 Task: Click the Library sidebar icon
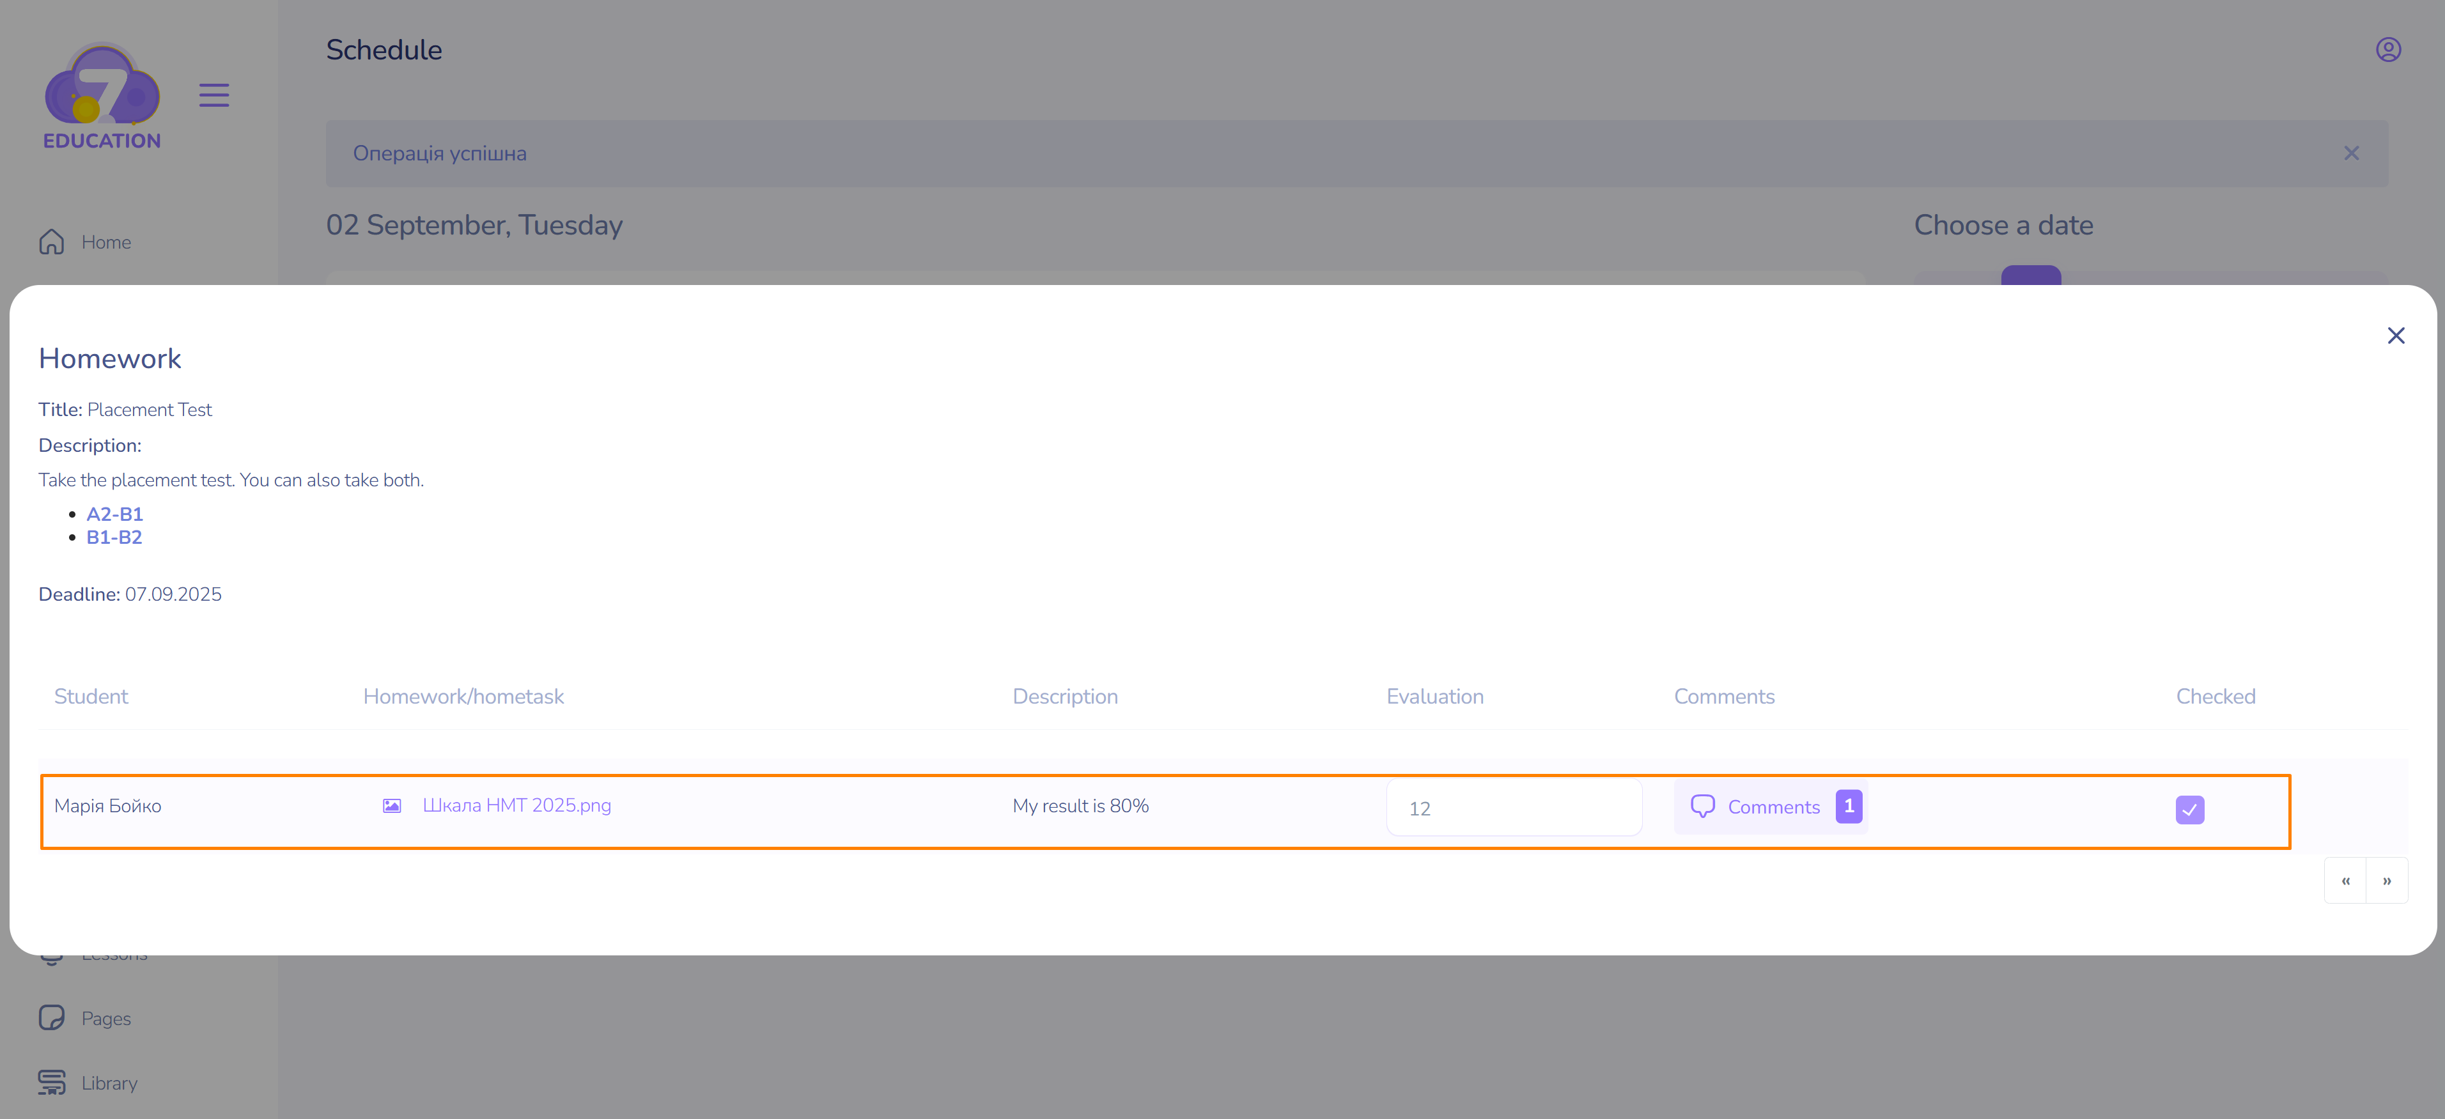click(x=51, y=1082)
